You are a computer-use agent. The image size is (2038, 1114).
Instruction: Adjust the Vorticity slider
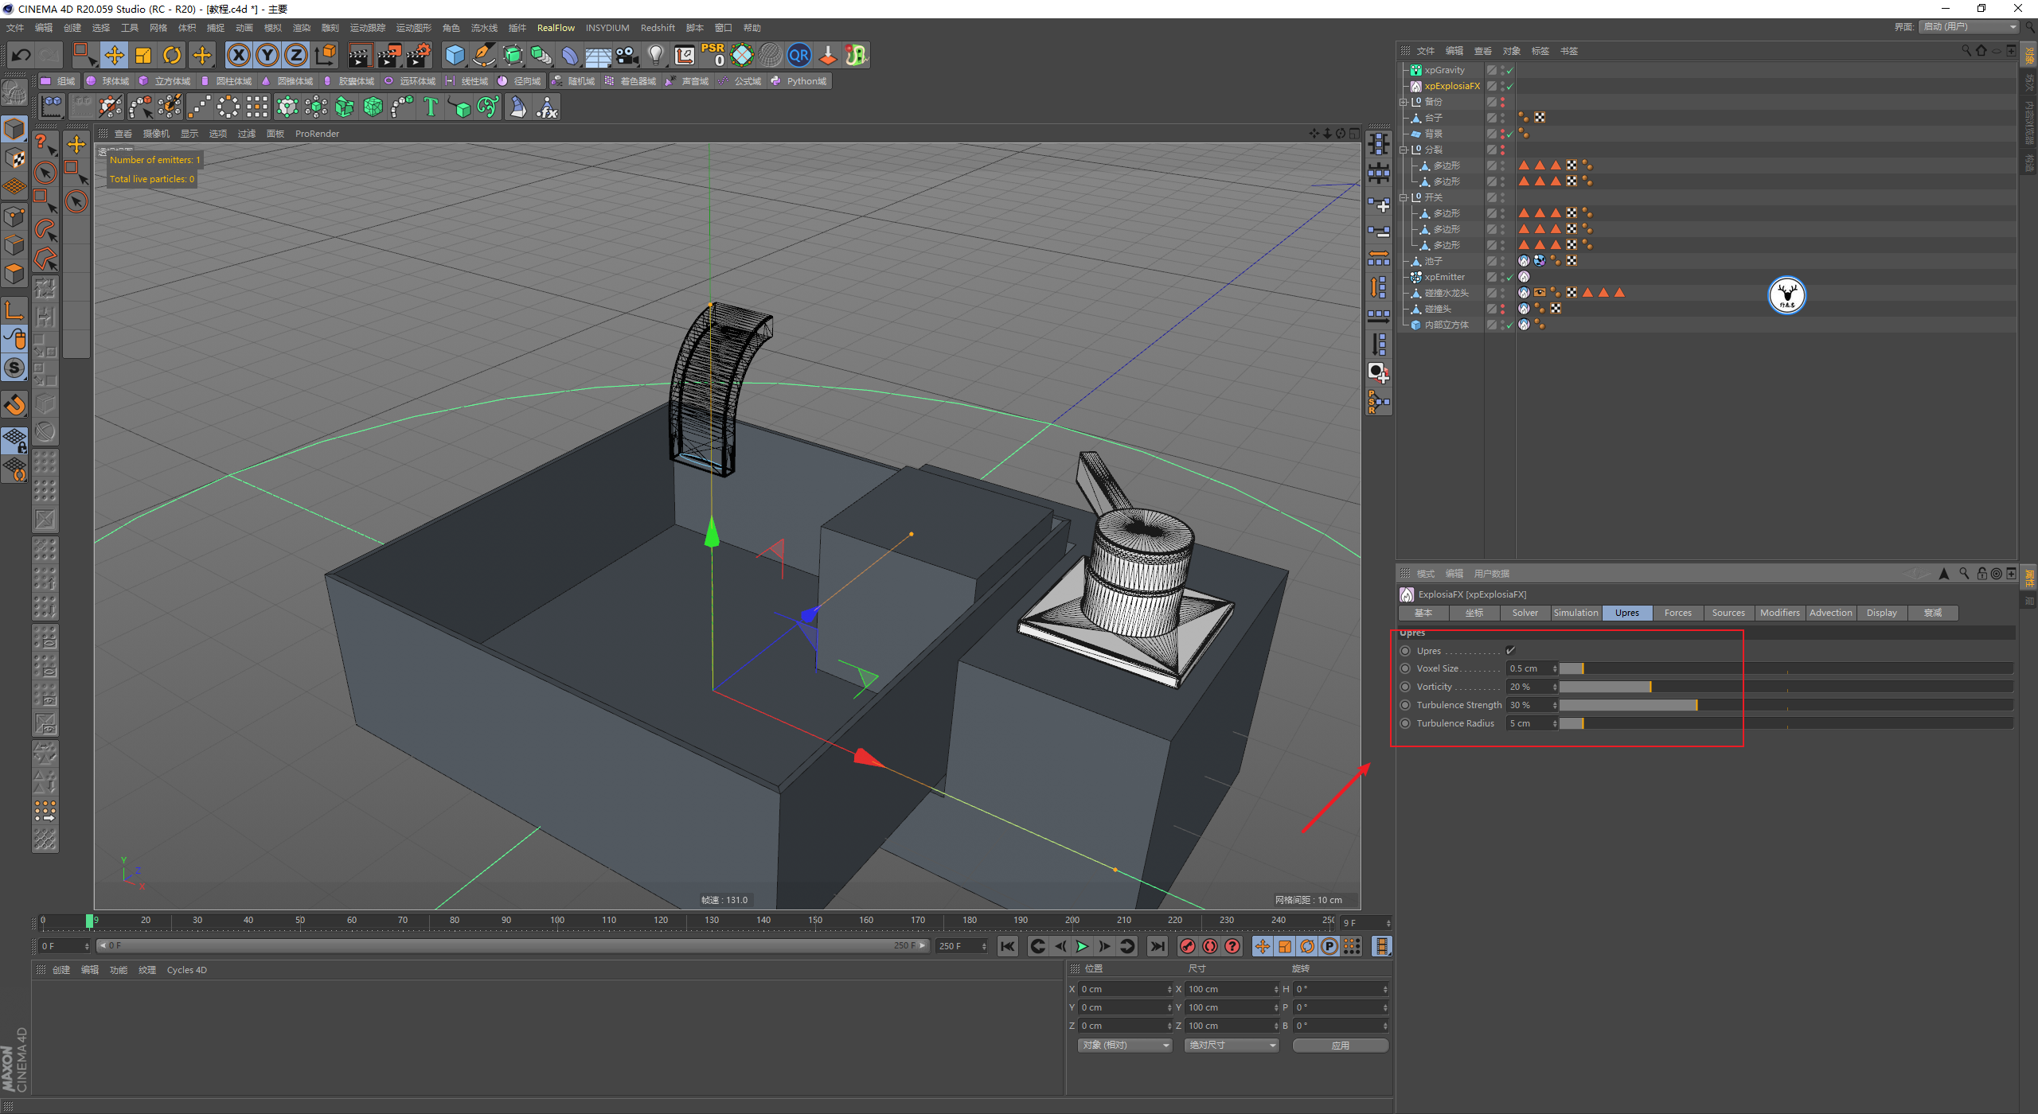point(1650,687)
